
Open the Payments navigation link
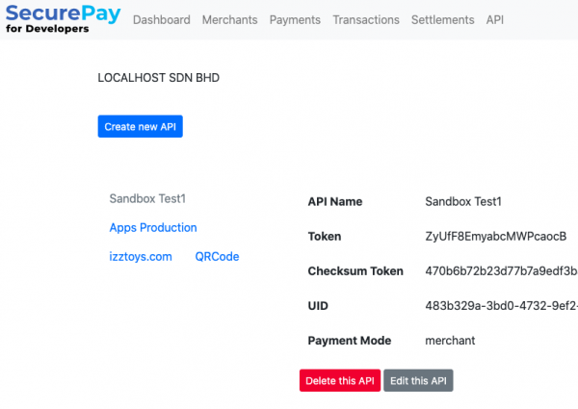pyautogui.click(x=295, y=20)
